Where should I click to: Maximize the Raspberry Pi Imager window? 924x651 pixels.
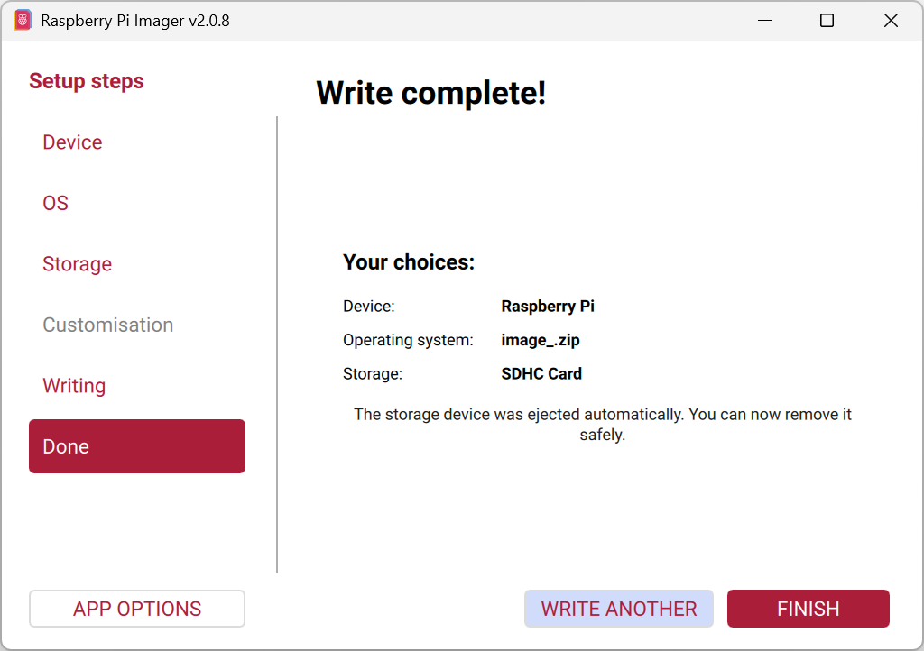[x=827, y=21]
